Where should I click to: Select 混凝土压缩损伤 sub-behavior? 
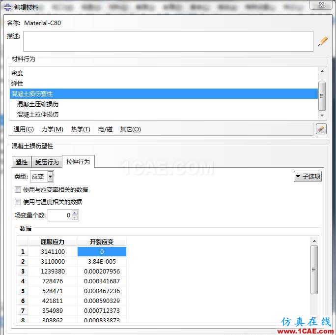tap(164, 104)
